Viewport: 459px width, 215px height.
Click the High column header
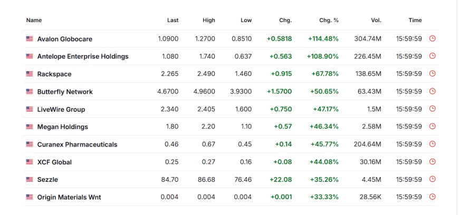tap(209, 20)
